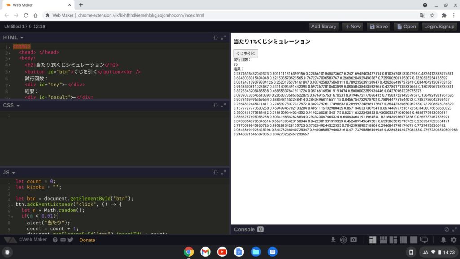Switch to full preview layout
460x259 pixels.
point(414,240)
